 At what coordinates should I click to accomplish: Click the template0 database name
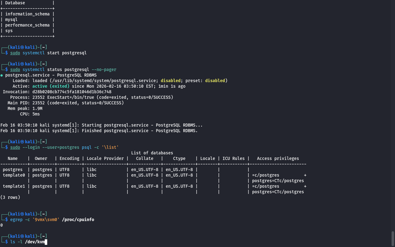pyautogui.click(x=14, y=175)
